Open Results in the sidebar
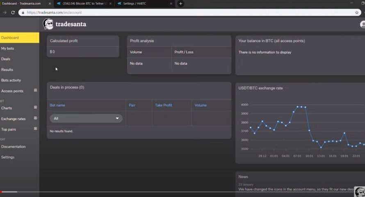365x197 pixels. click(x=7, y=70)
